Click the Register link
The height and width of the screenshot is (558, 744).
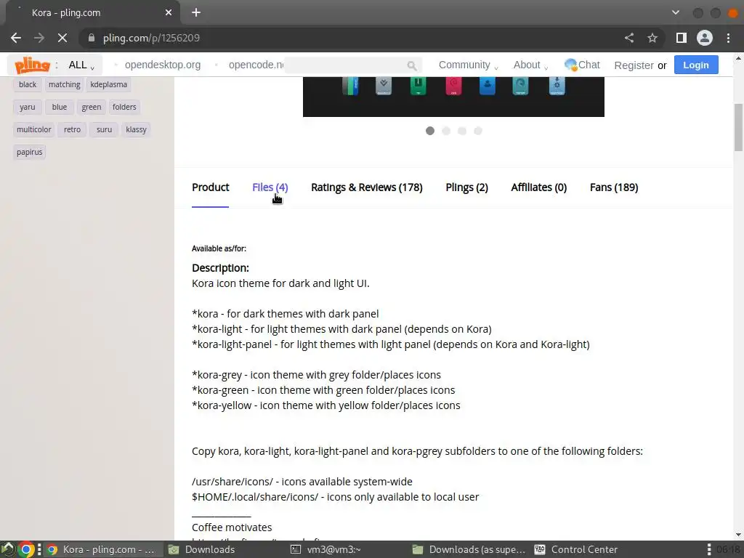(634, 65)
